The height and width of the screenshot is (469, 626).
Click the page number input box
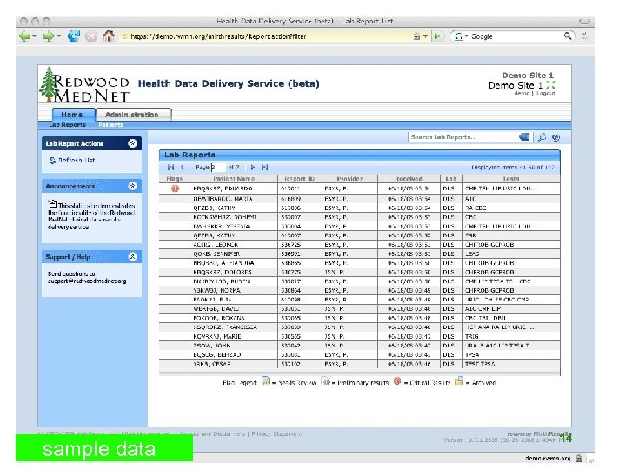coord(218,167)
